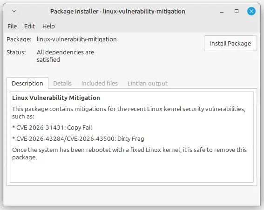The height and width of the screenshot is (210, 264).
Task: Click the paragraph about rebooting with fixed kernel
Action: 129,153
